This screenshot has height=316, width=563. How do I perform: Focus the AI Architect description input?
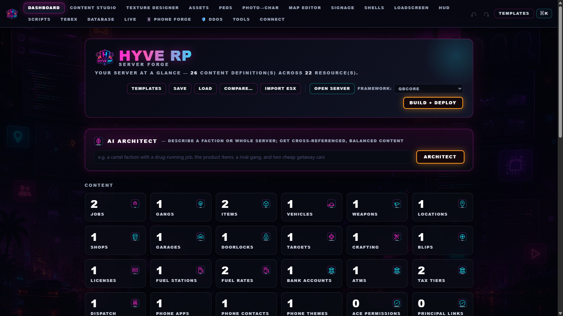pos(253,157)
